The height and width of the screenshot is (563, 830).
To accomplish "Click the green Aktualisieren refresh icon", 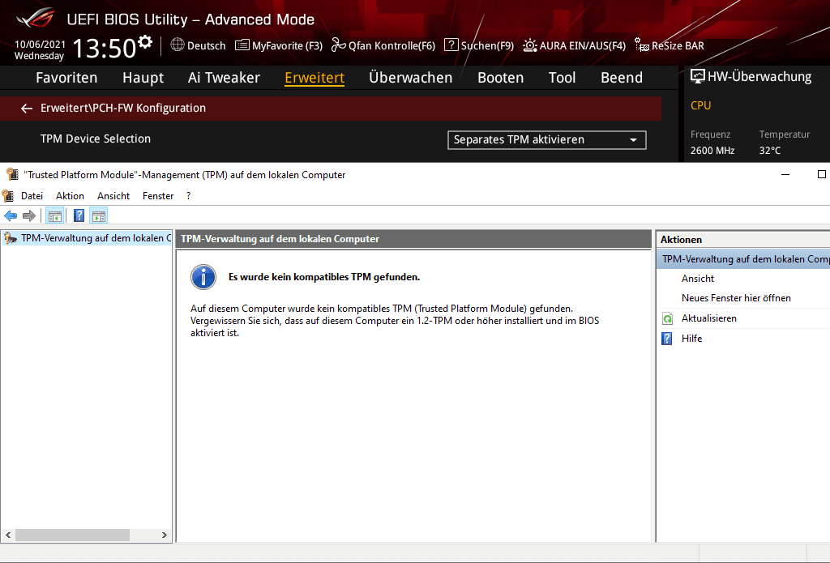I will [x=668, y=318].
